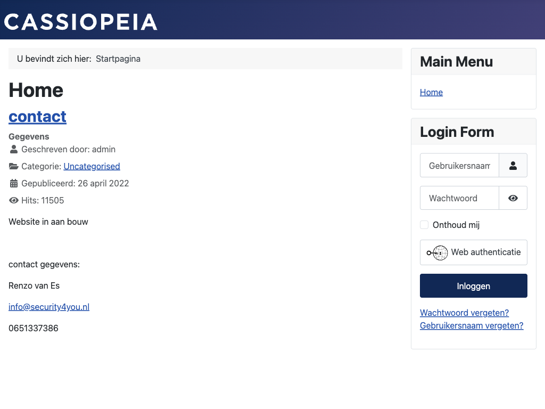Focus the Wachtwoord input field
Screen dimensions: 545x409
pyautogui.click(x=459, y=198)
